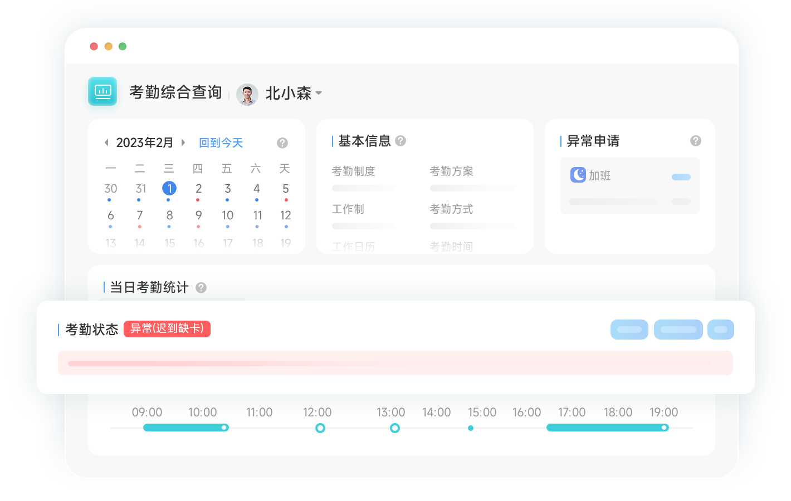The image size is (791, 501).
Task: Go to next month in calendar
Action: click(183, 143)
